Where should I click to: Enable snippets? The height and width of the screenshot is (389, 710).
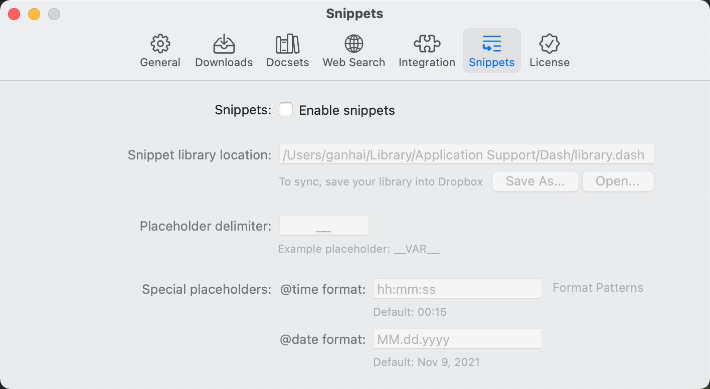(x=286, y=109)
